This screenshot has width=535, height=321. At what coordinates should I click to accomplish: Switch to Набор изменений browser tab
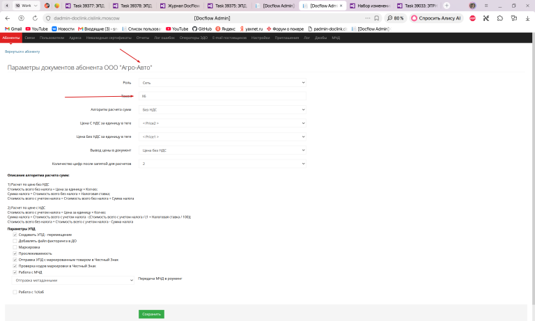pos(370,6)
